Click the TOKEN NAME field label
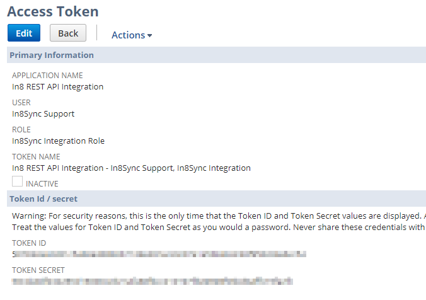 [x=37, y=157]
